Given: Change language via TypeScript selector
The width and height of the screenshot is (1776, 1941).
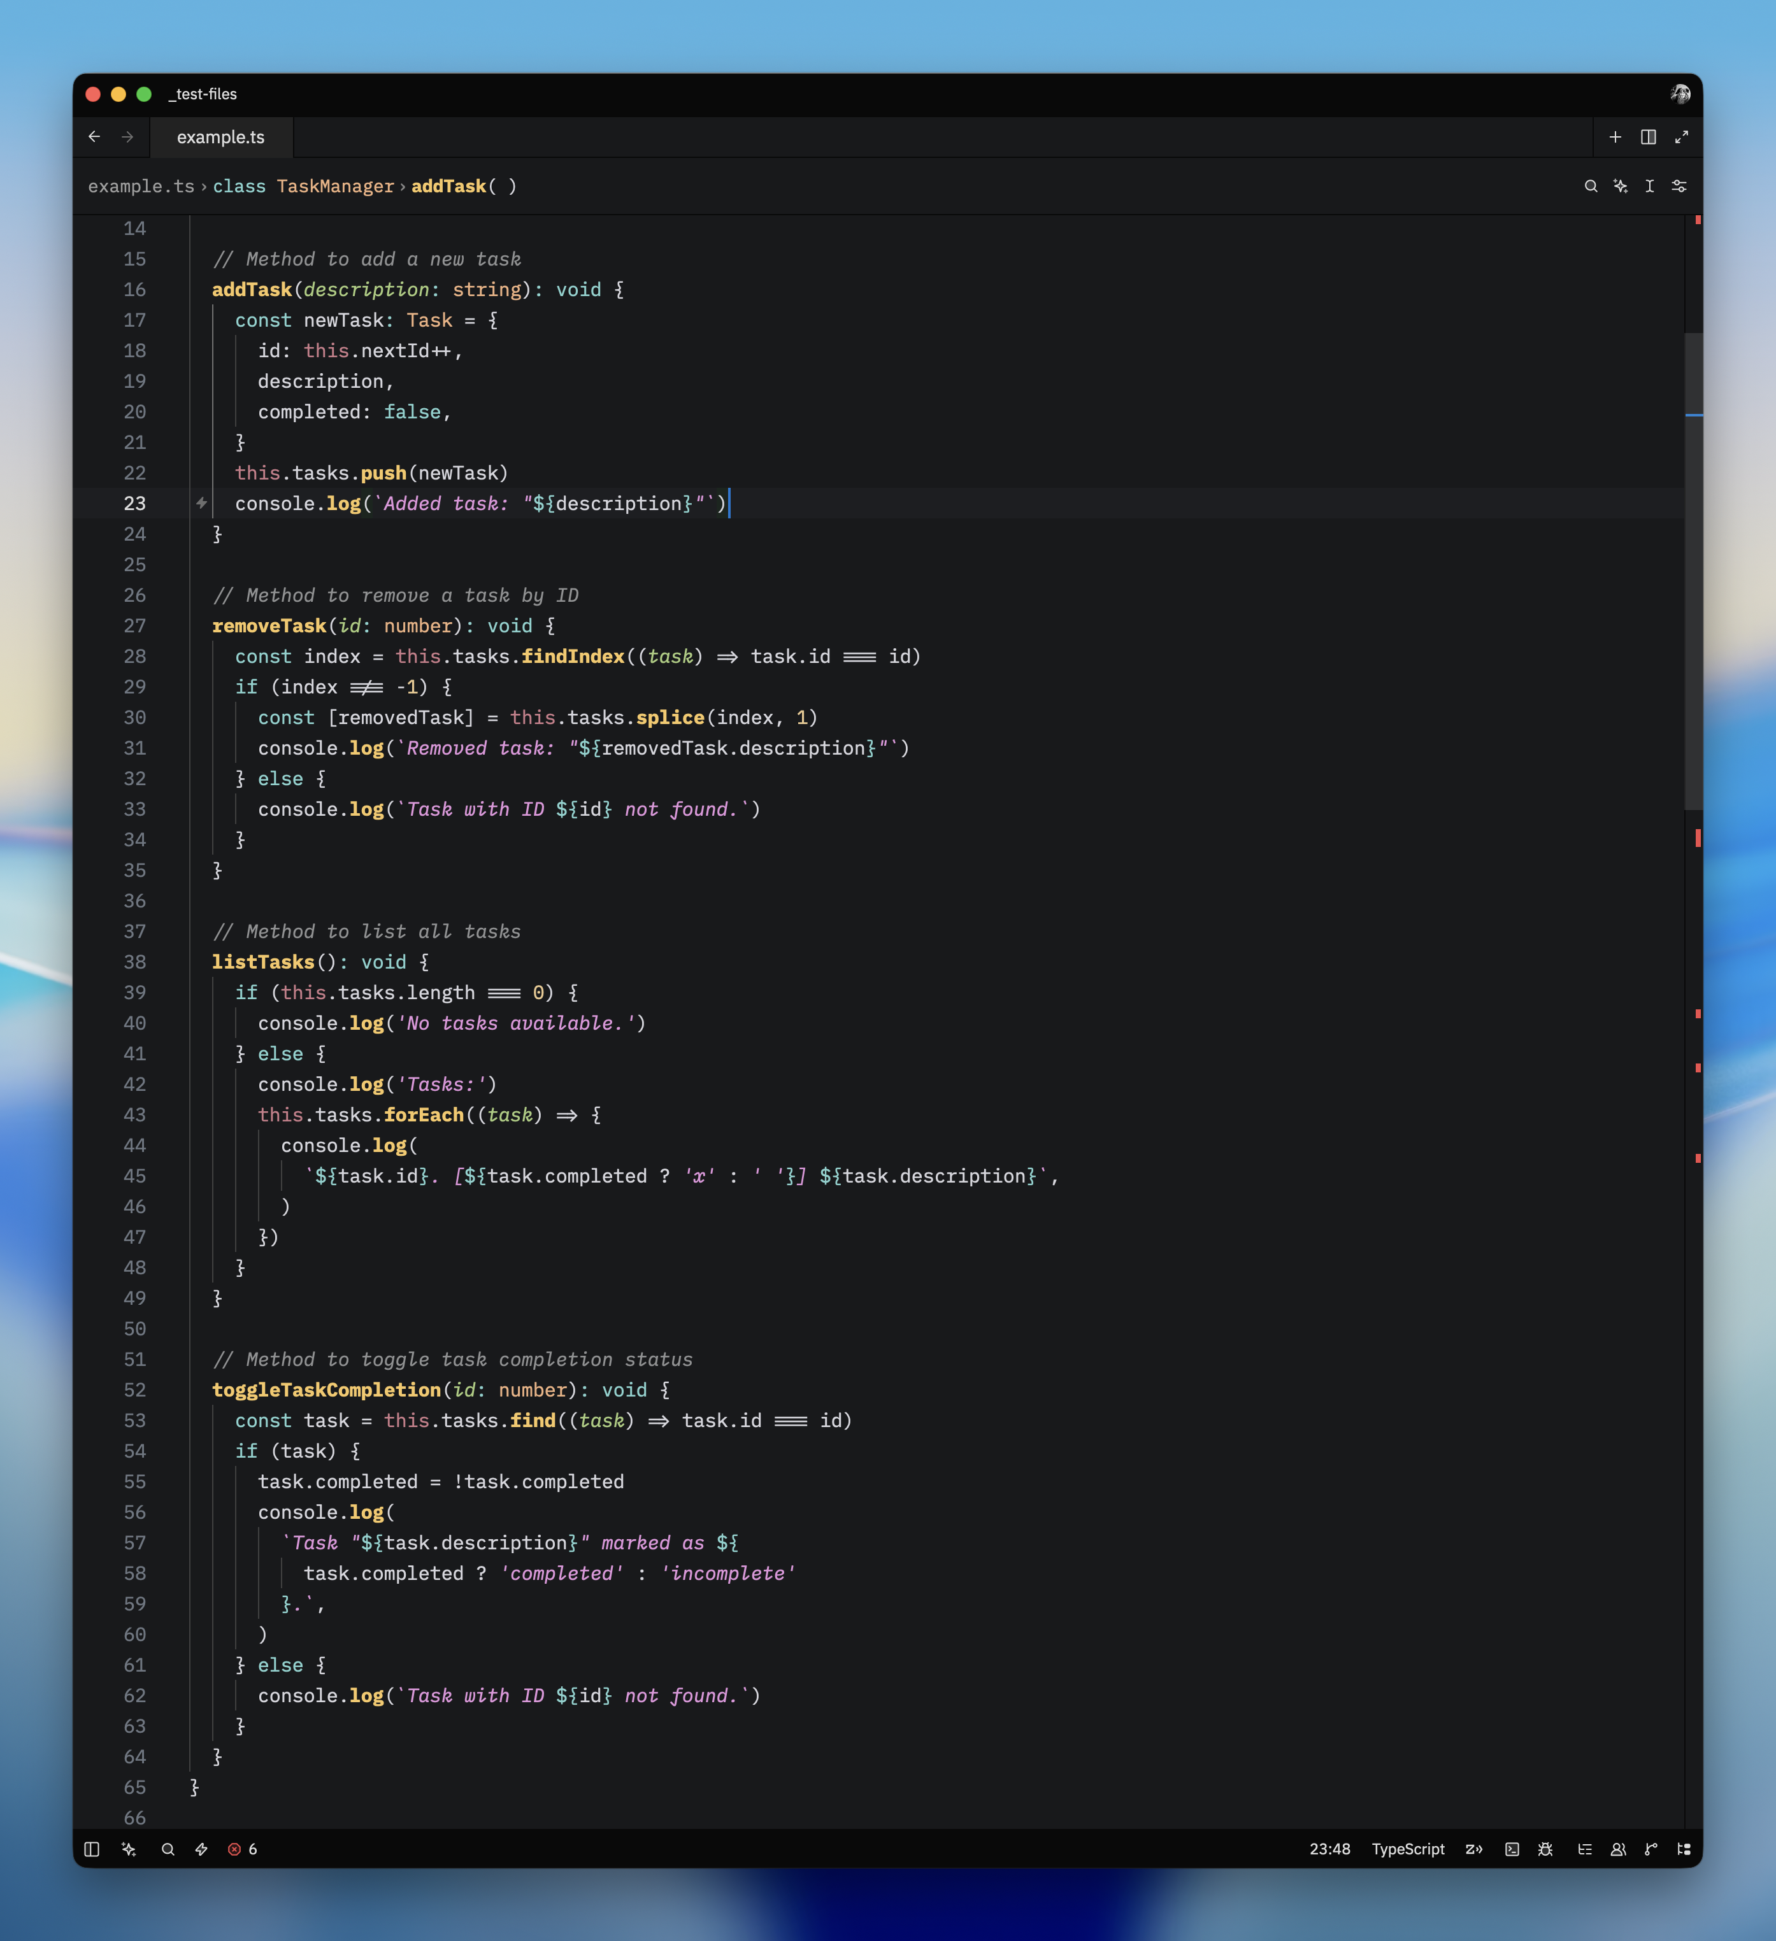Looking at the screenshot, I should pos(1407,1849).
